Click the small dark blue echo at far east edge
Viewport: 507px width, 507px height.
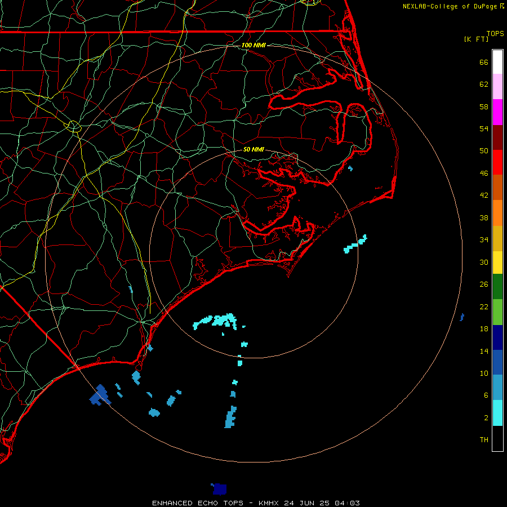(x=462, y=317)
